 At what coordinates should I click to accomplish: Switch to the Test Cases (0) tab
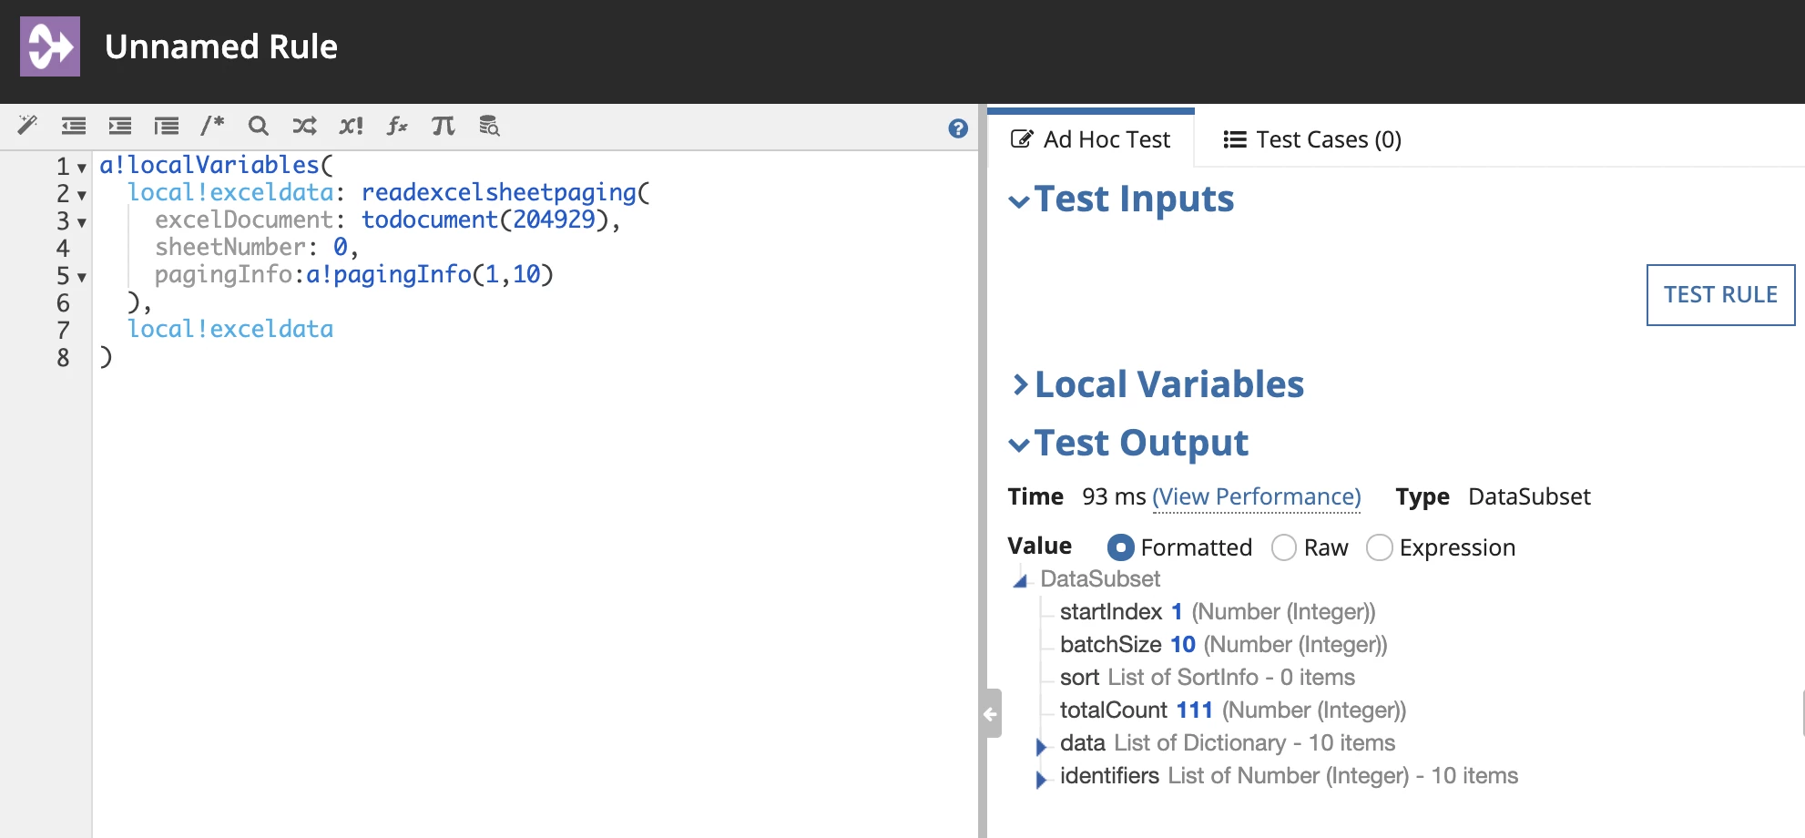tap(1312, 139)
